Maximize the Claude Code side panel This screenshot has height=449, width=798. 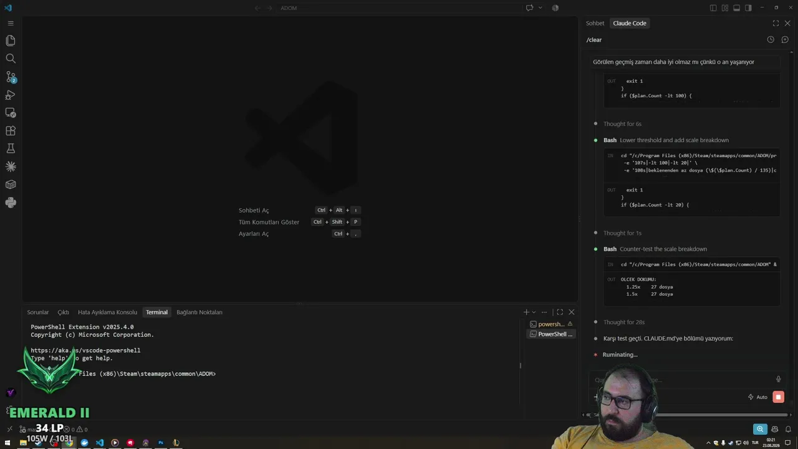click(776, 23)
